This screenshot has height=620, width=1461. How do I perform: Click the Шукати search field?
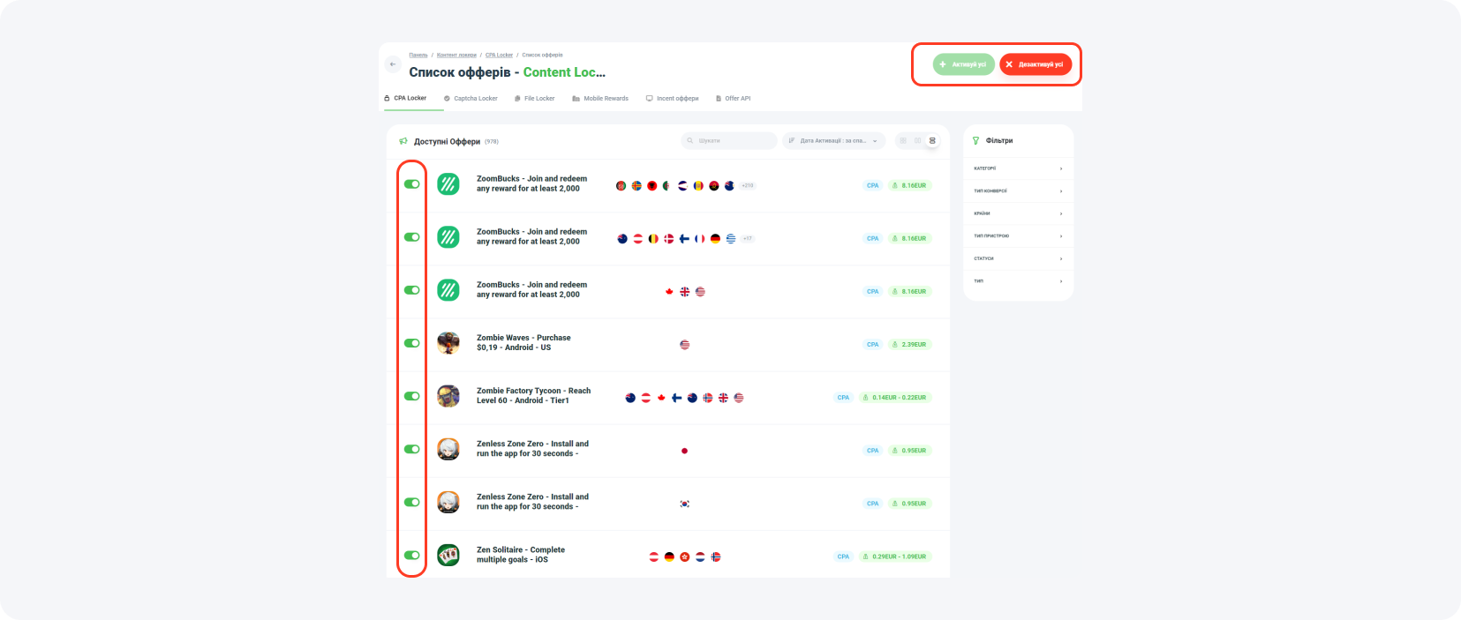tap(729, 141)
